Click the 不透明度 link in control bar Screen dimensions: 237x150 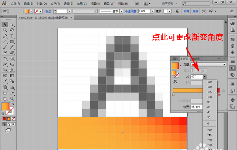click(x=131, y=11)
